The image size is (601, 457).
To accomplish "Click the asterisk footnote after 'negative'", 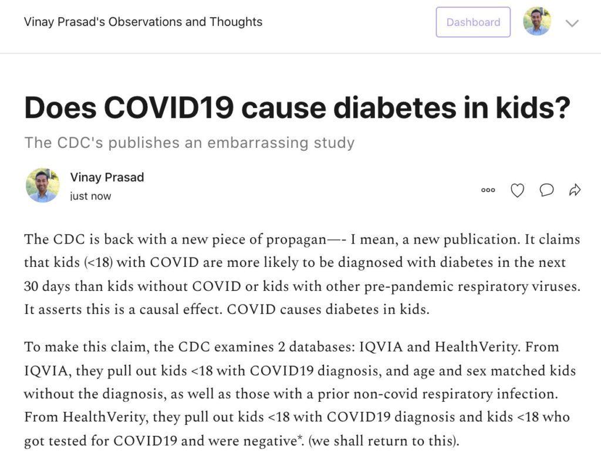I will click(x=298, y=438).
